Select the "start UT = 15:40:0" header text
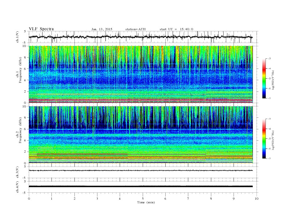 point(176,29)
